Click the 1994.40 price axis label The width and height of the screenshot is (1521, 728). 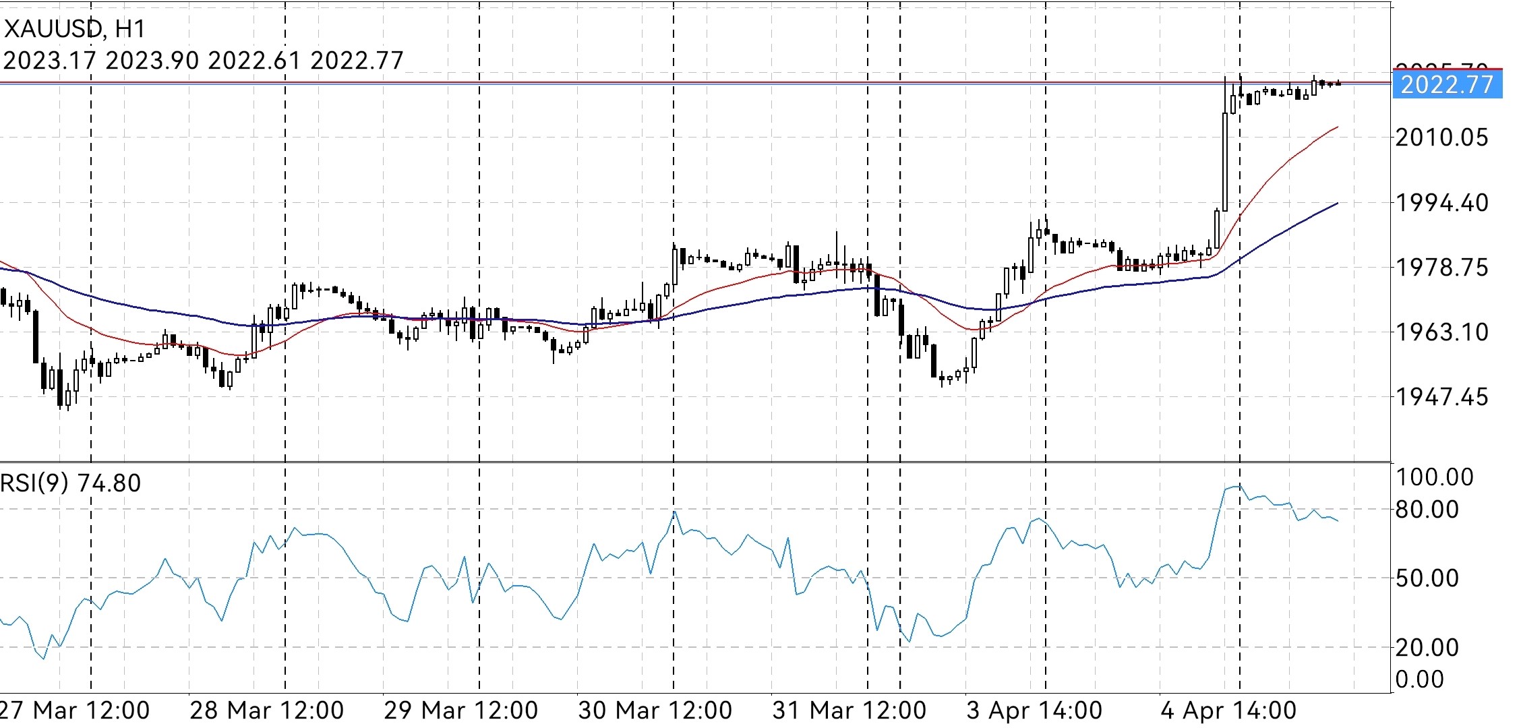pos(1441,202)
